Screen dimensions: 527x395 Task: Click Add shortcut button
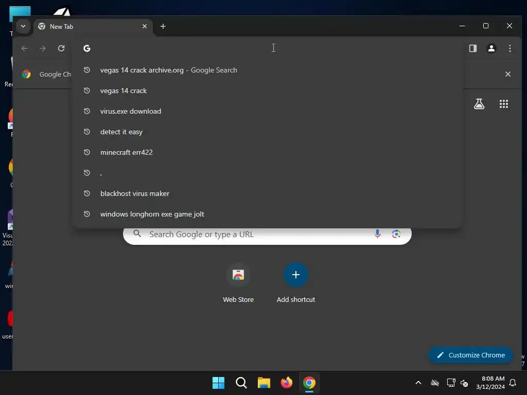296,283
